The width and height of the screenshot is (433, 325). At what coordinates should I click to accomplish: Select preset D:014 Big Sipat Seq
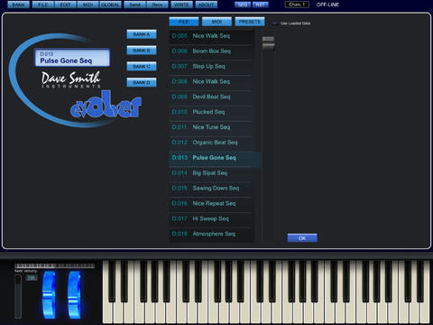click(x=211, y=172)
